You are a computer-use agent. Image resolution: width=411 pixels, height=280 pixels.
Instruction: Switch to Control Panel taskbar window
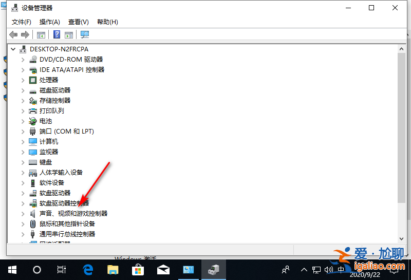point(188,270)
